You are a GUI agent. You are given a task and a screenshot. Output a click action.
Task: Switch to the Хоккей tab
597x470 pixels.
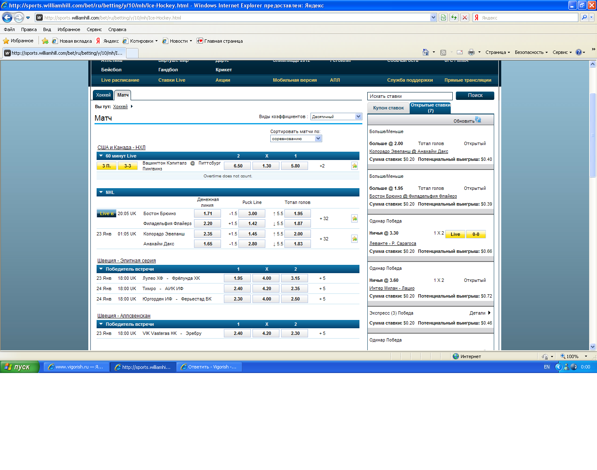103,95
